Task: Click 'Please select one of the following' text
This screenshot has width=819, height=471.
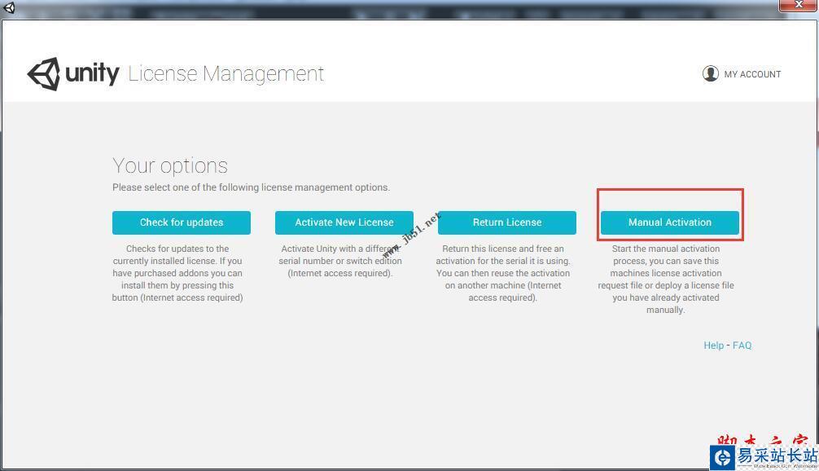Action: coord(251,187)
